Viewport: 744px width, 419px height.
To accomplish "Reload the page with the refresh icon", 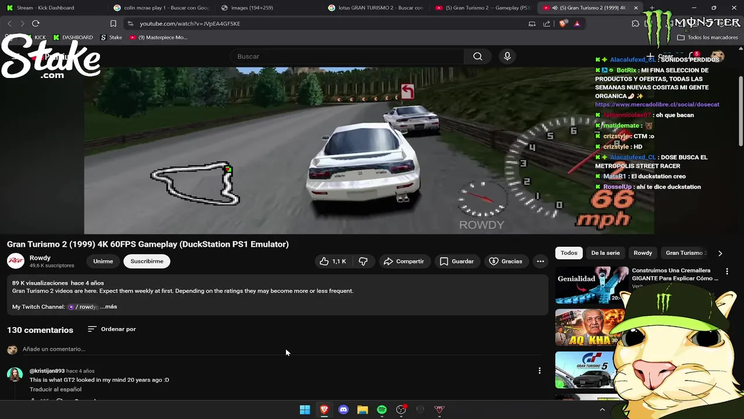I will click(35, 23).
